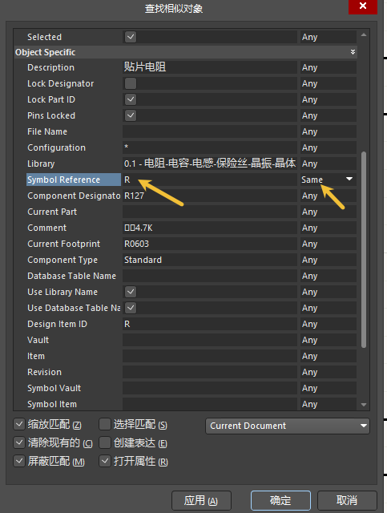The width and height of the screenshot is (387, 513).
Task: Open the Symbol Reference Same dropdown arrow
Action: click(x=349, y=180)
